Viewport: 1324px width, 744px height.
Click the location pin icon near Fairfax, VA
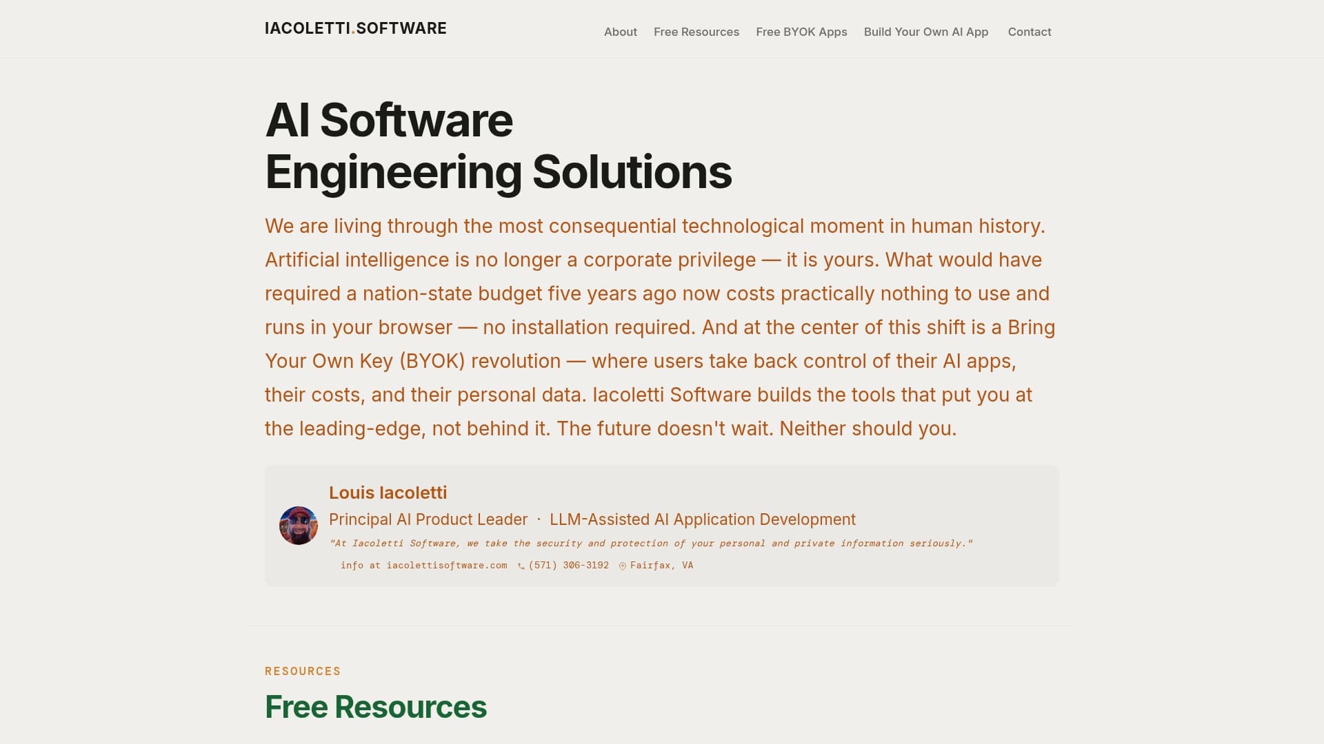623,566
